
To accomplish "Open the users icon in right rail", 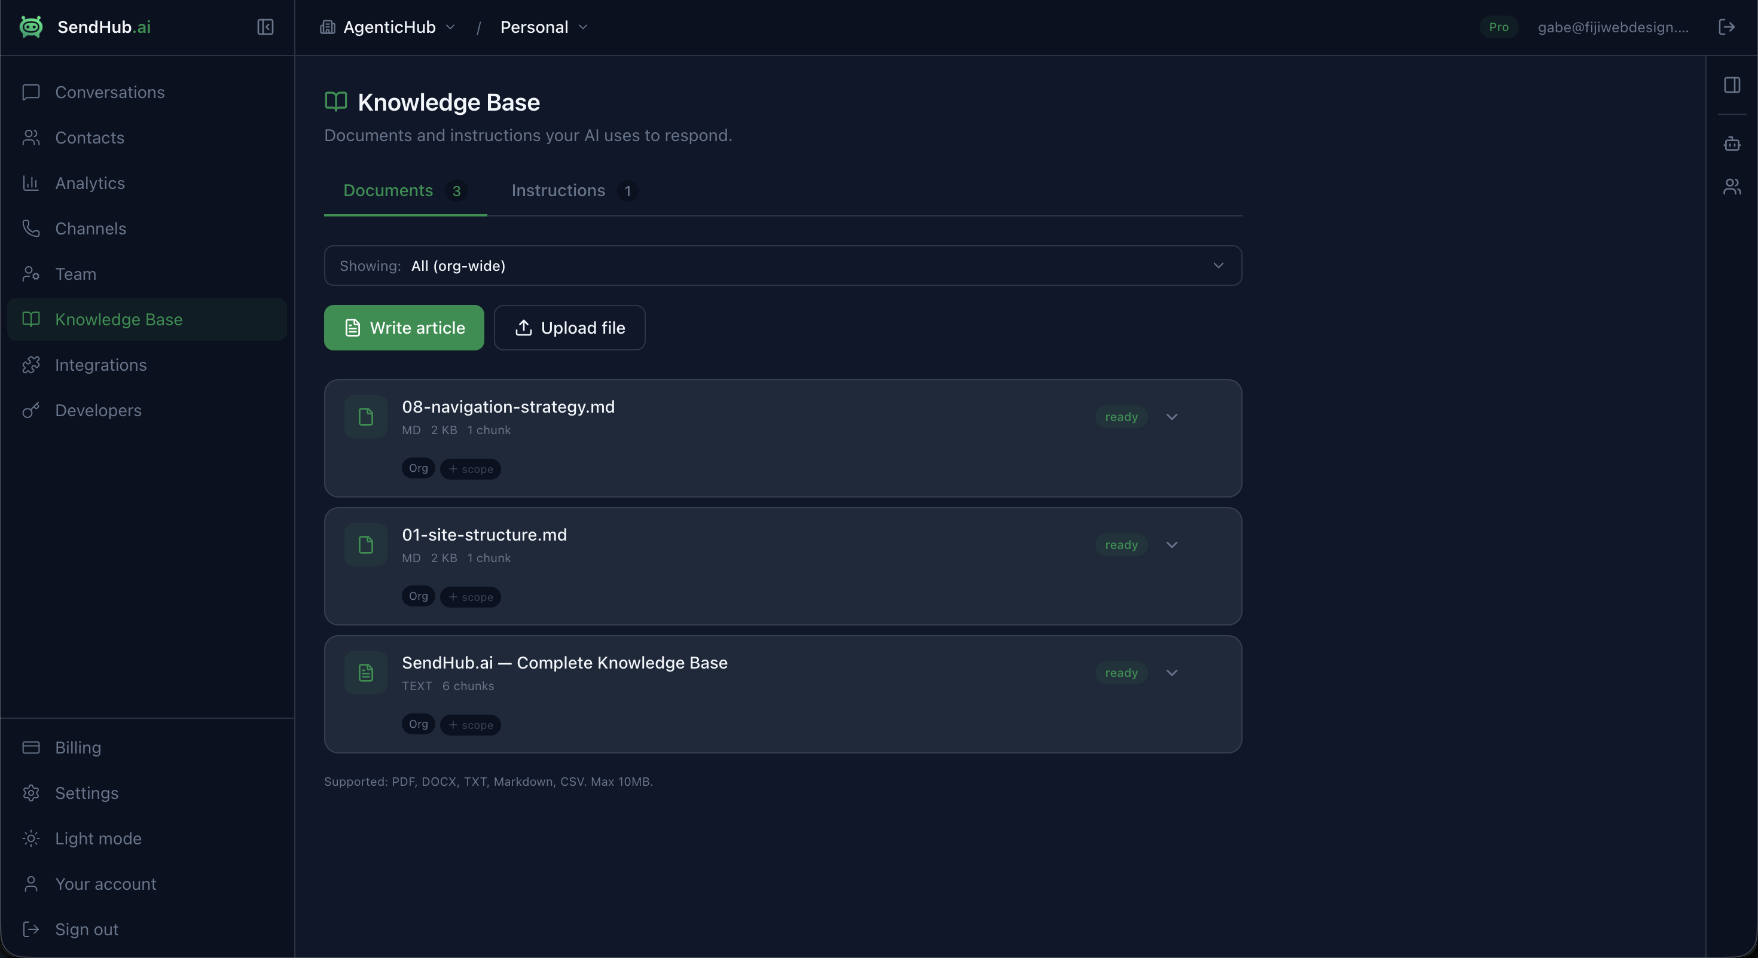I will click(1732, 187).
